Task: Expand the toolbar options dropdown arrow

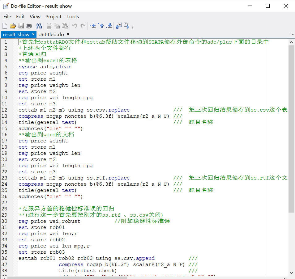Action: tap(132, 27)
